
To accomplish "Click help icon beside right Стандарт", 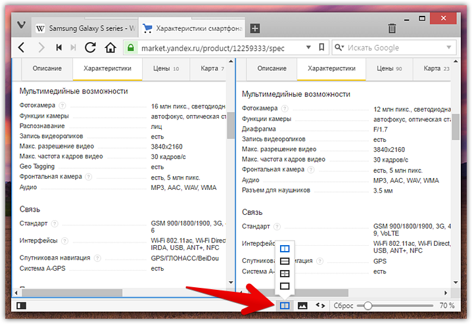I will click(x=277, y=227).
